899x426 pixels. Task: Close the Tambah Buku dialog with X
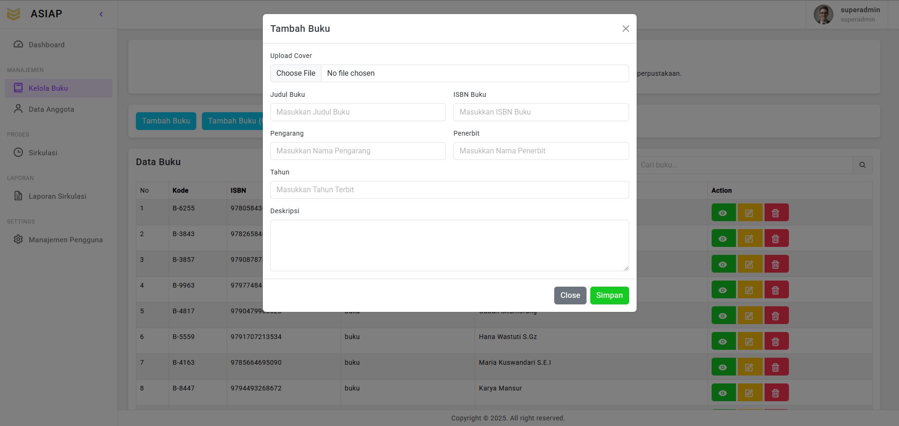[x=625, y=29]
